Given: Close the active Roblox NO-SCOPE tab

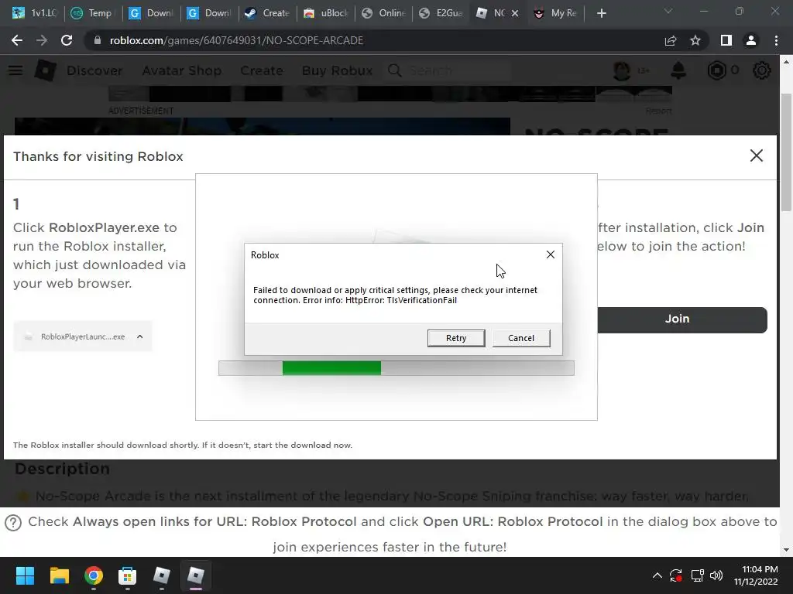Looking at the screenshot, I should coord(515,13).
